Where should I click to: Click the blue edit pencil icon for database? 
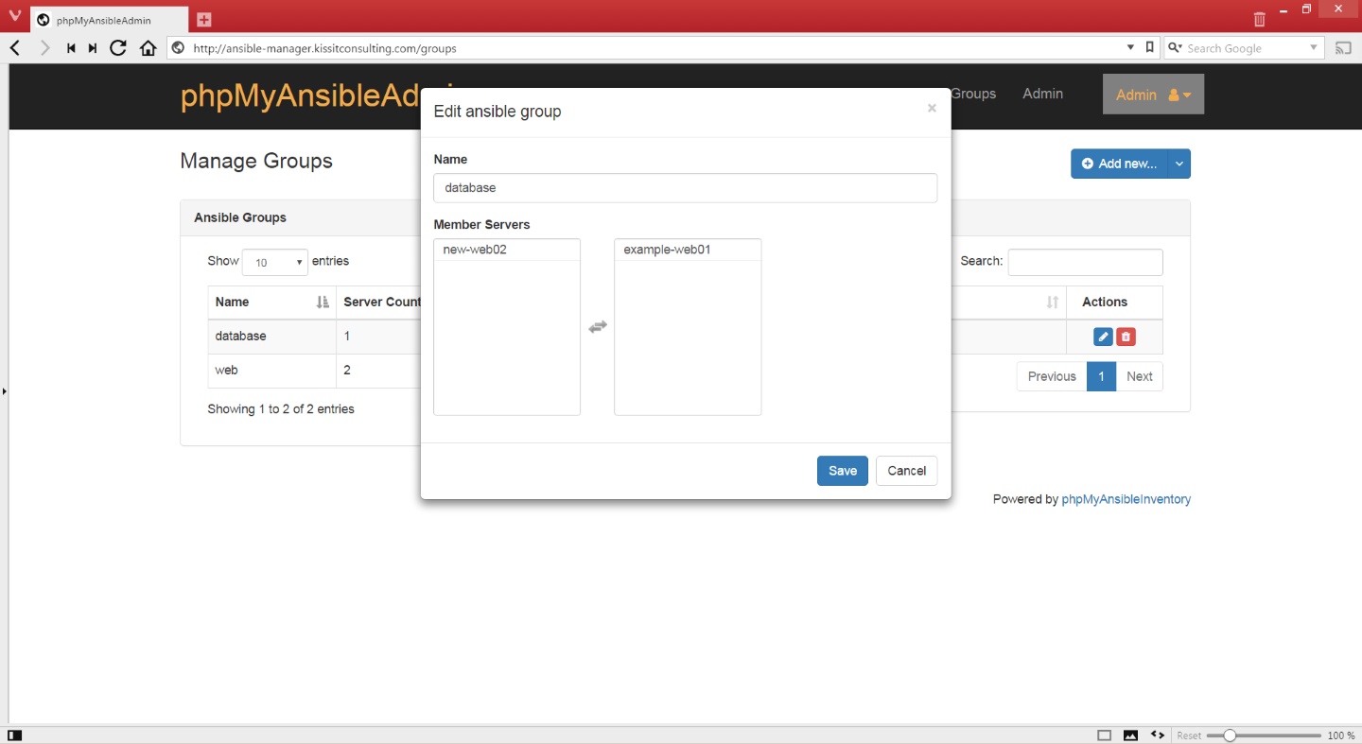pyautogui.click(x=1103, y=337)
